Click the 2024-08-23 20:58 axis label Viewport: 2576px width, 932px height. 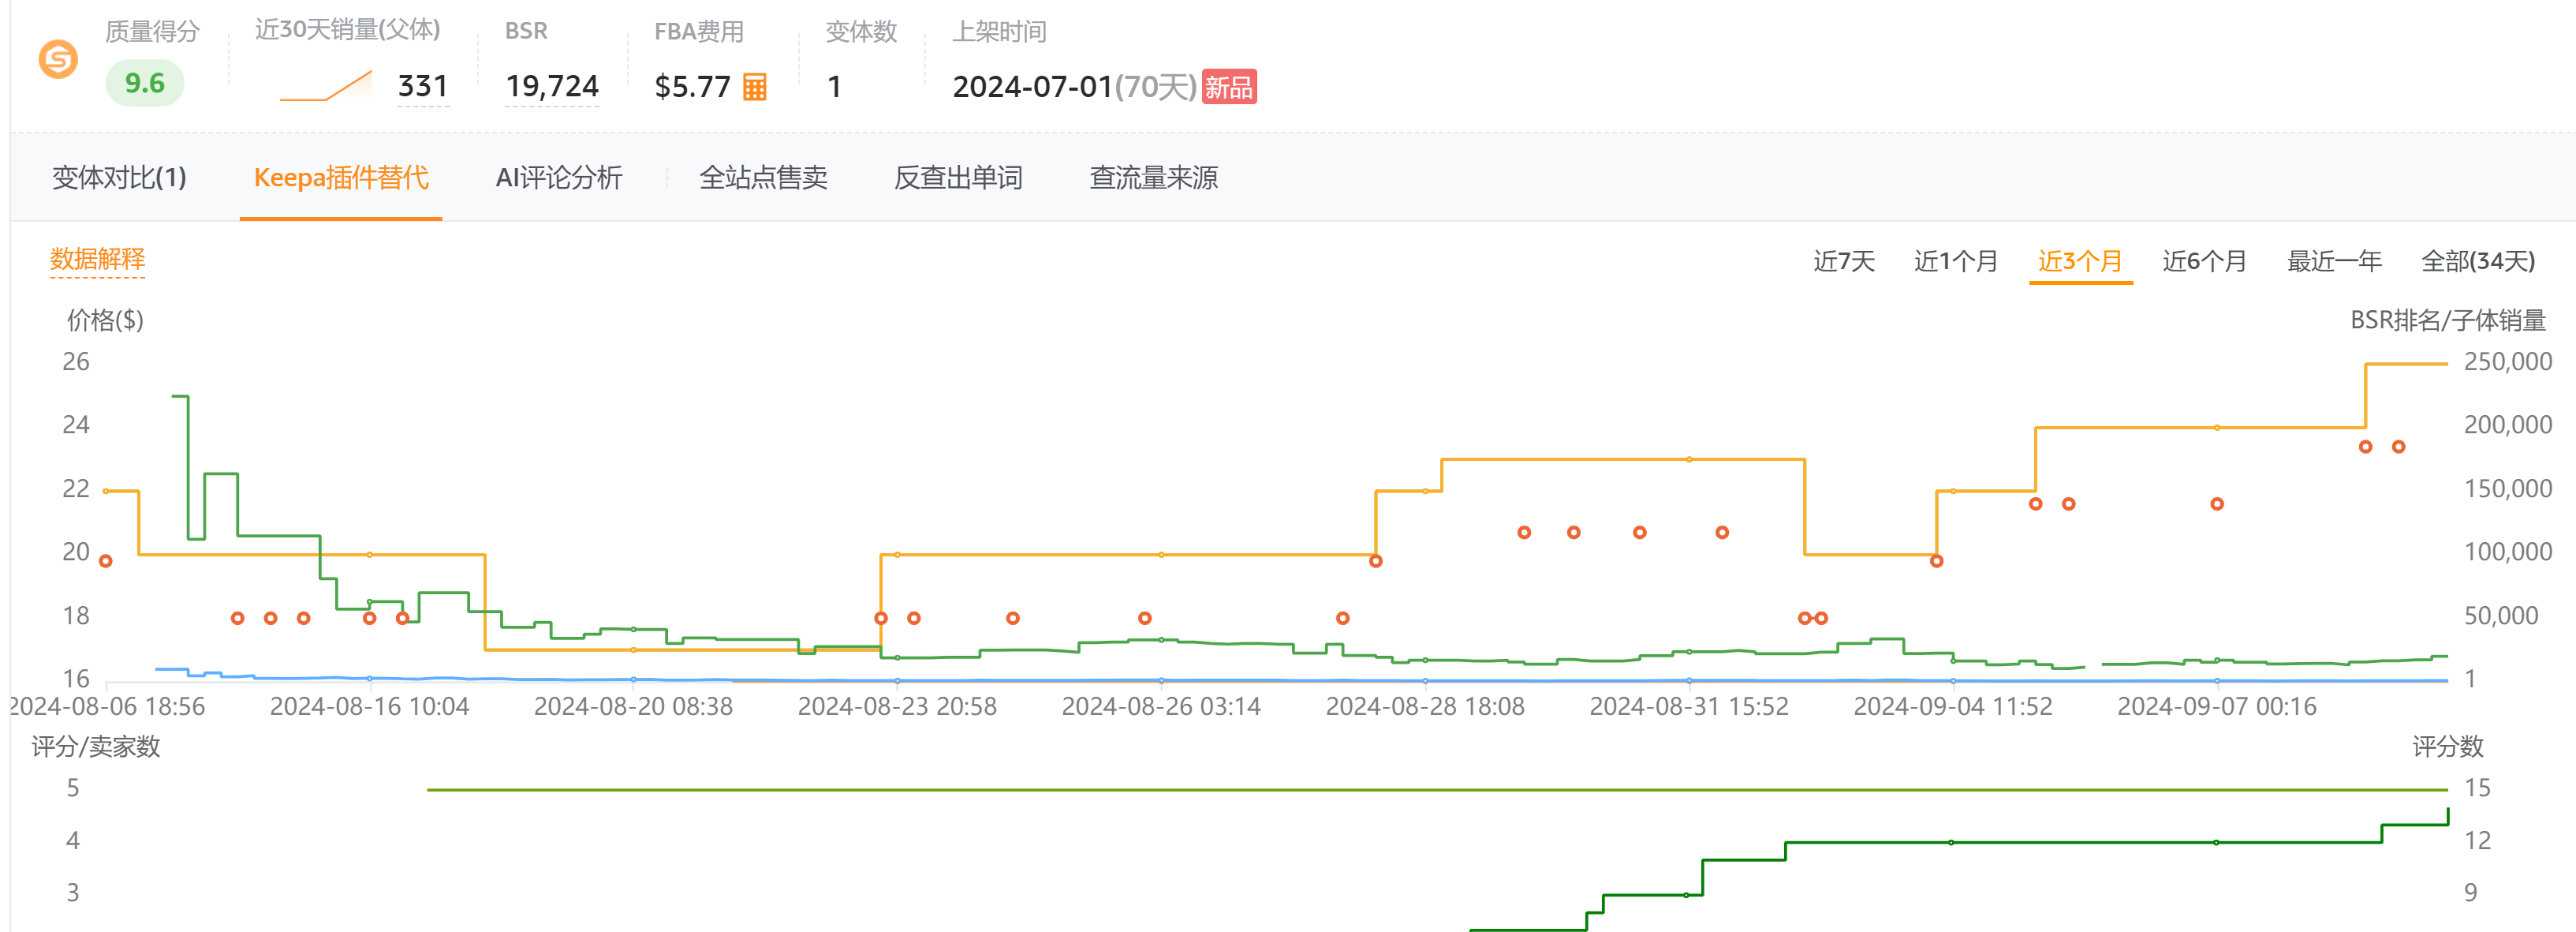tap(897, 707)
